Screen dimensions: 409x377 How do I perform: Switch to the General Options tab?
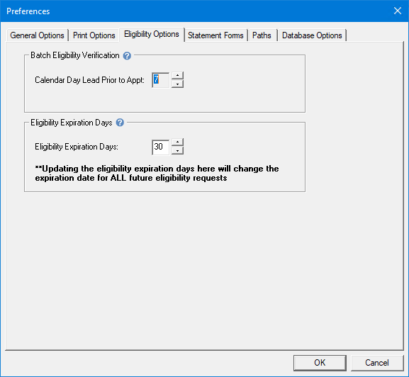38,35
